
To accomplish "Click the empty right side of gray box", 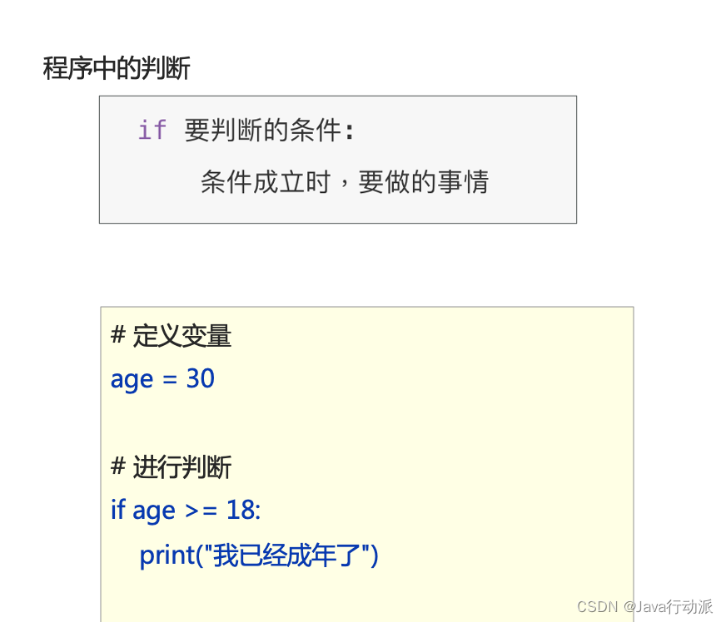I will [533, 158].
